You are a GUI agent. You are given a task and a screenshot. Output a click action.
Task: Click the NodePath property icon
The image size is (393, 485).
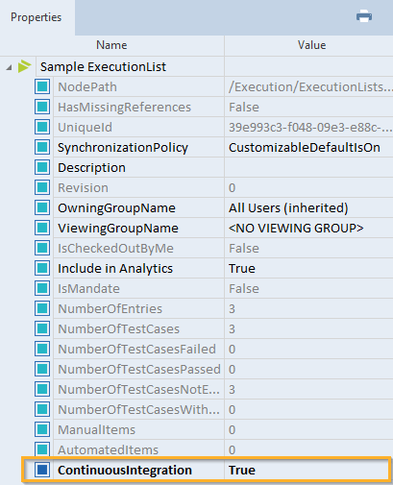point(42,86)
